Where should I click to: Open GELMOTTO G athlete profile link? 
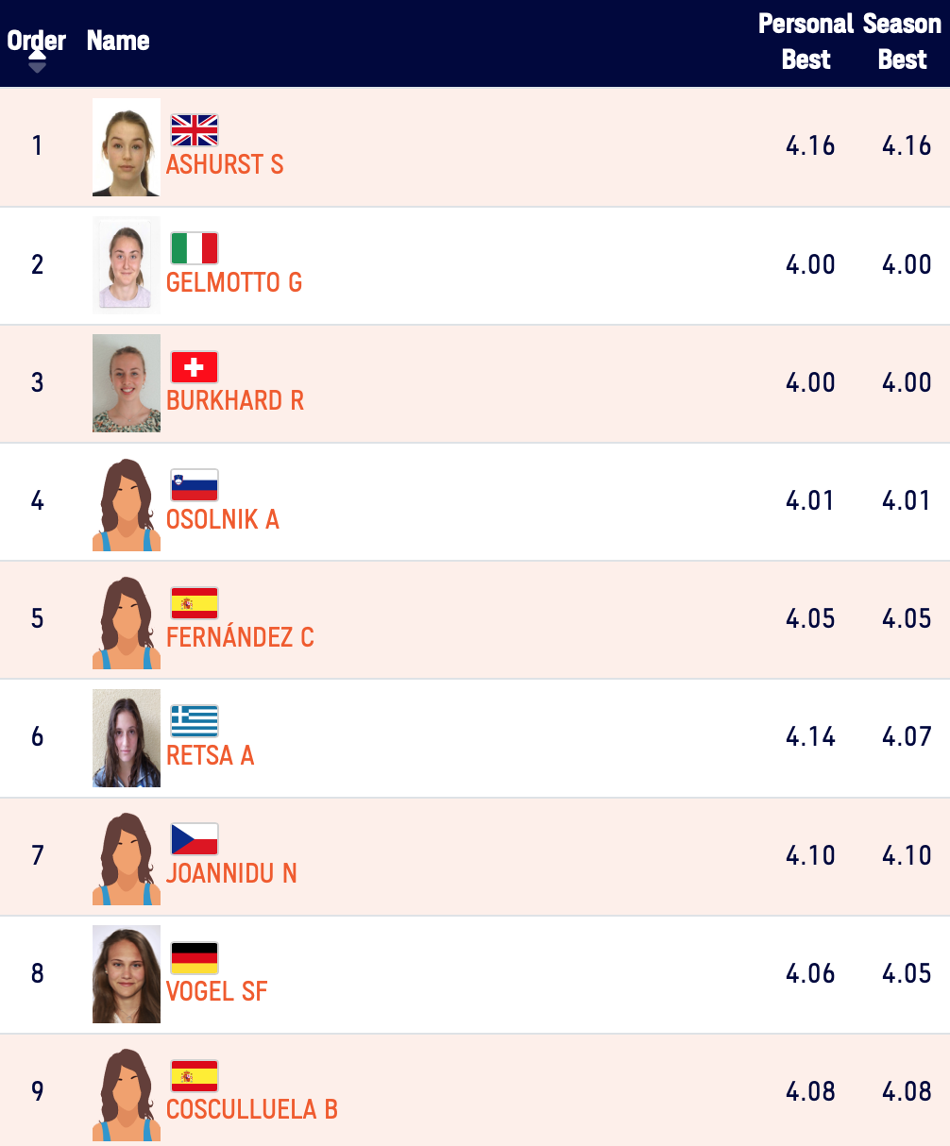point(234,282)
